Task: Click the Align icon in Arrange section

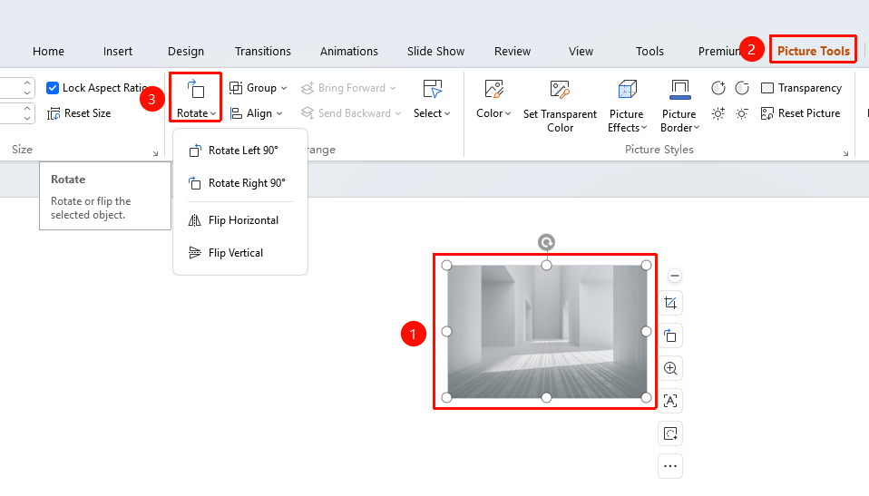Action: tap(236, 113)
